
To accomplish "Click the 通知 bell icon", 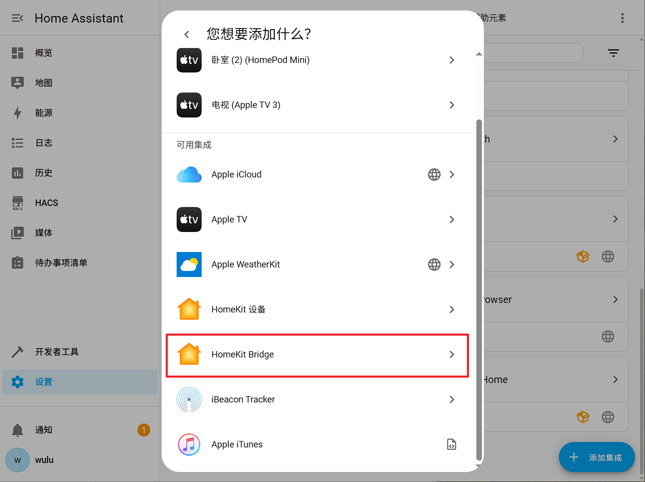I will (x=18, y=430).
